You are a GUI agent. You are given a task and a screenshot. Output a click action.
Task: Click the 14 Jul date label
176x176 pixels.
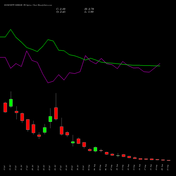pos(10,168)
